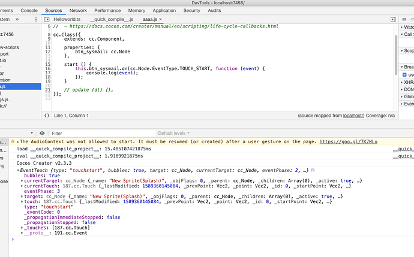Click the 'Cocos Creator v2.3.3' log line
Viewport: 414px width, 257px height.
pos(44,163)
